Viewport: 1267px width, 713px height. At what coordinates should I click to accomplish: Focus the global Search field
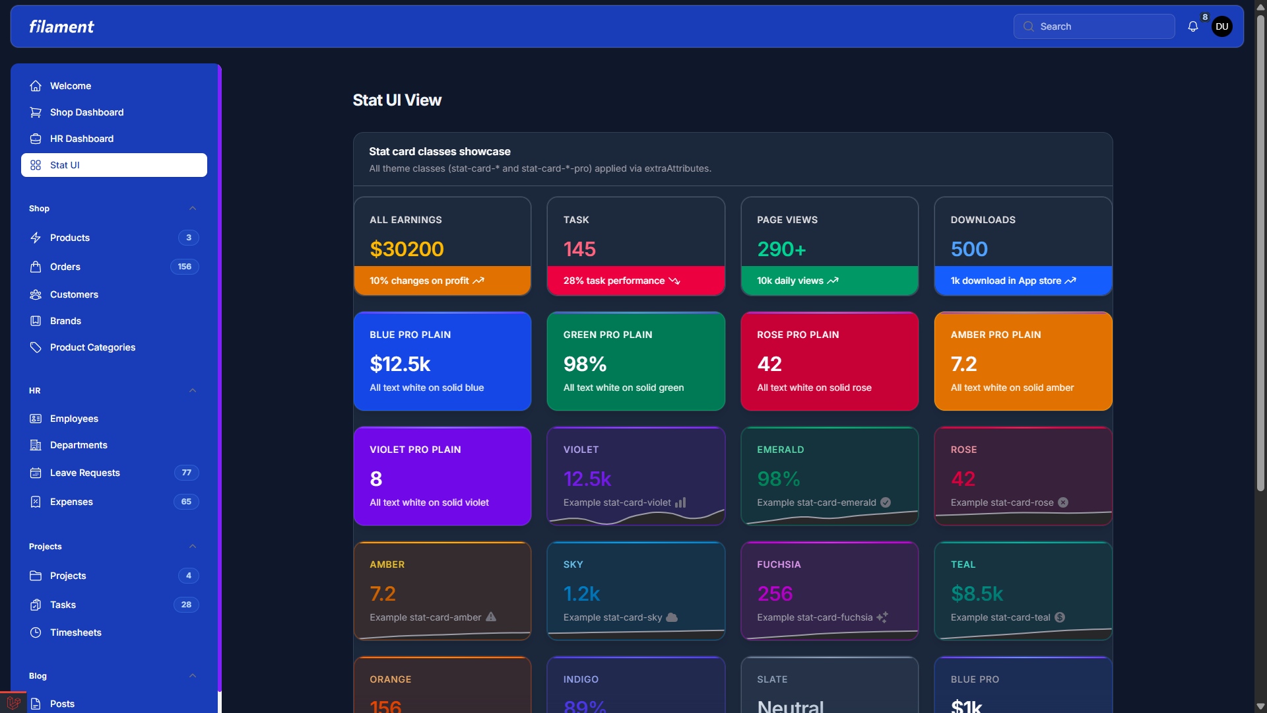point(1094,26)
